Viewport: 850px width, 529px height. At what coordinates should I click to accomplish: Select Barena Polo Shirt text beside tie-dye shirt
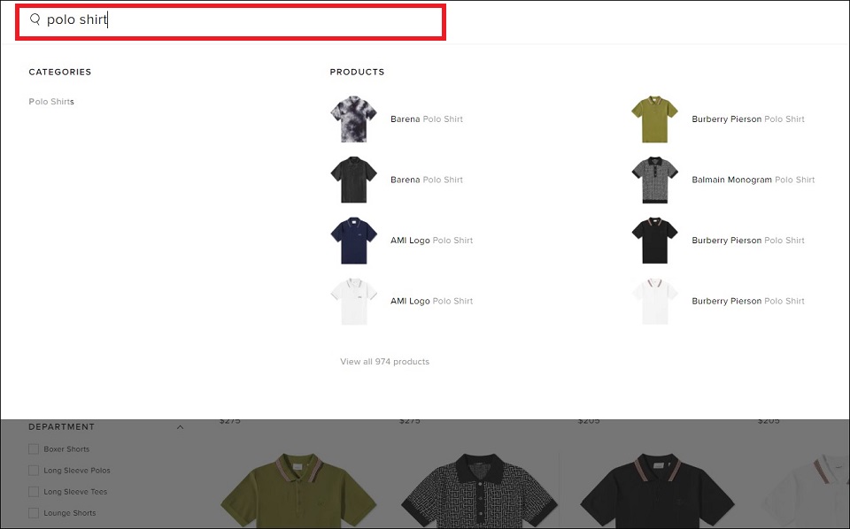click(427, 119)
